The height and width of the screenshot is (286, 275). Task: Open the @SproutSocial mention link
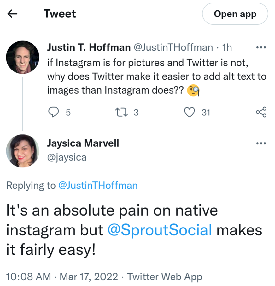160,230
